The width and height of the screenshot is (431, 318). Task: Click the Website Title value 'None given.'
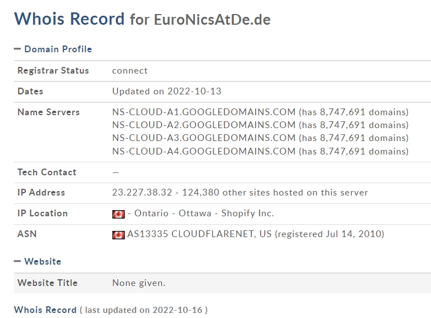[x=139, y=283]
